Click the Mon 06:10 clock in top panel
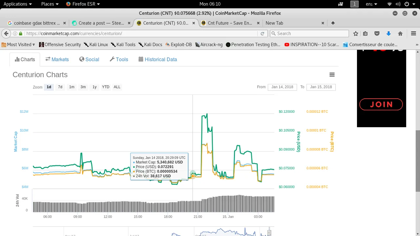 click(x=210, y=4)
